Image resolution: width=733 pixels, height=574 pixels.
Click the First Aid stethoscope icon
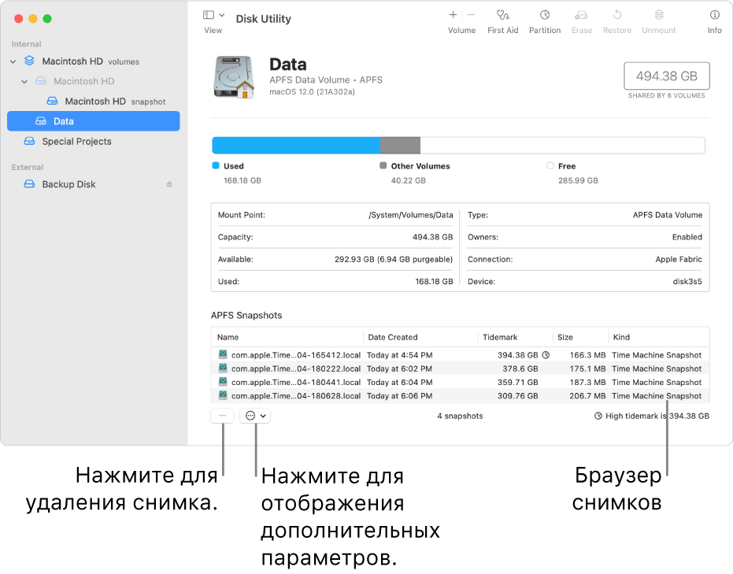pyautogui.click(x=502, y=15)
